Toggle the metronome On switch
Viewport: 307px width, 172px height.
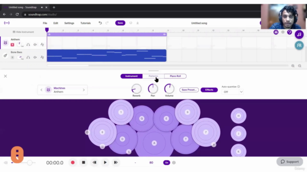click(166, 162)
